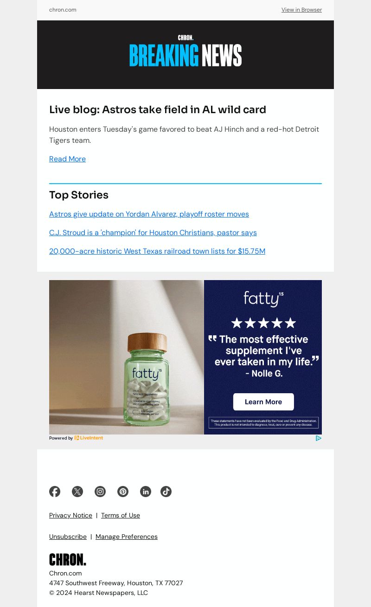This screenshot has height=607, width=371.
Task: Open West Texas railroad town story
Action: [157, 251]
